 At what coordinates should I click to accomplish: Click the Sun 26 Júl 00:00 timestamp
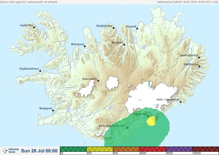pyautogui.click(x=39, y=151)
